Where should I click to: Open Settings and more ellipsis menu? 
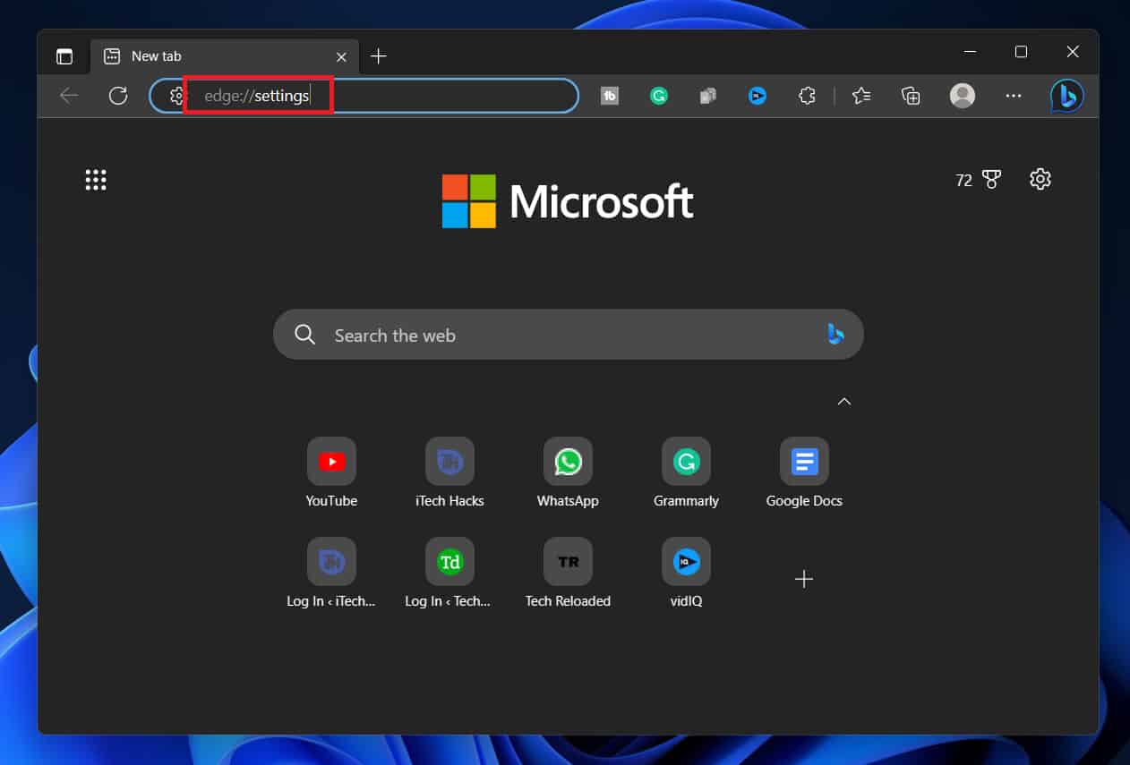pyautogui.click(x=1014, y=97)
